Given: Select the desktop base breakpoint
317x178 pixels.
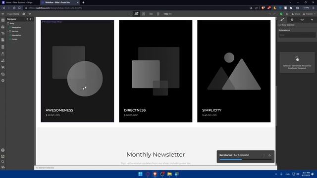Looking at the screenshot, I should click(136, 14).
